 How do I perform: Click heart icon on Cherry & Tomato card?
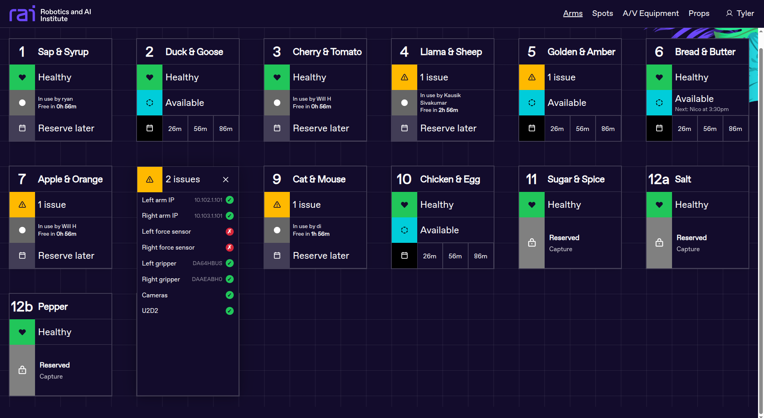tap(277, 77)
